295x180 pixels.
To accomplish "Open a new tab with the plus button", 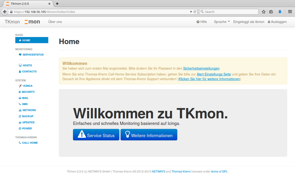I will pyautogui.click(x=57, y=4).
